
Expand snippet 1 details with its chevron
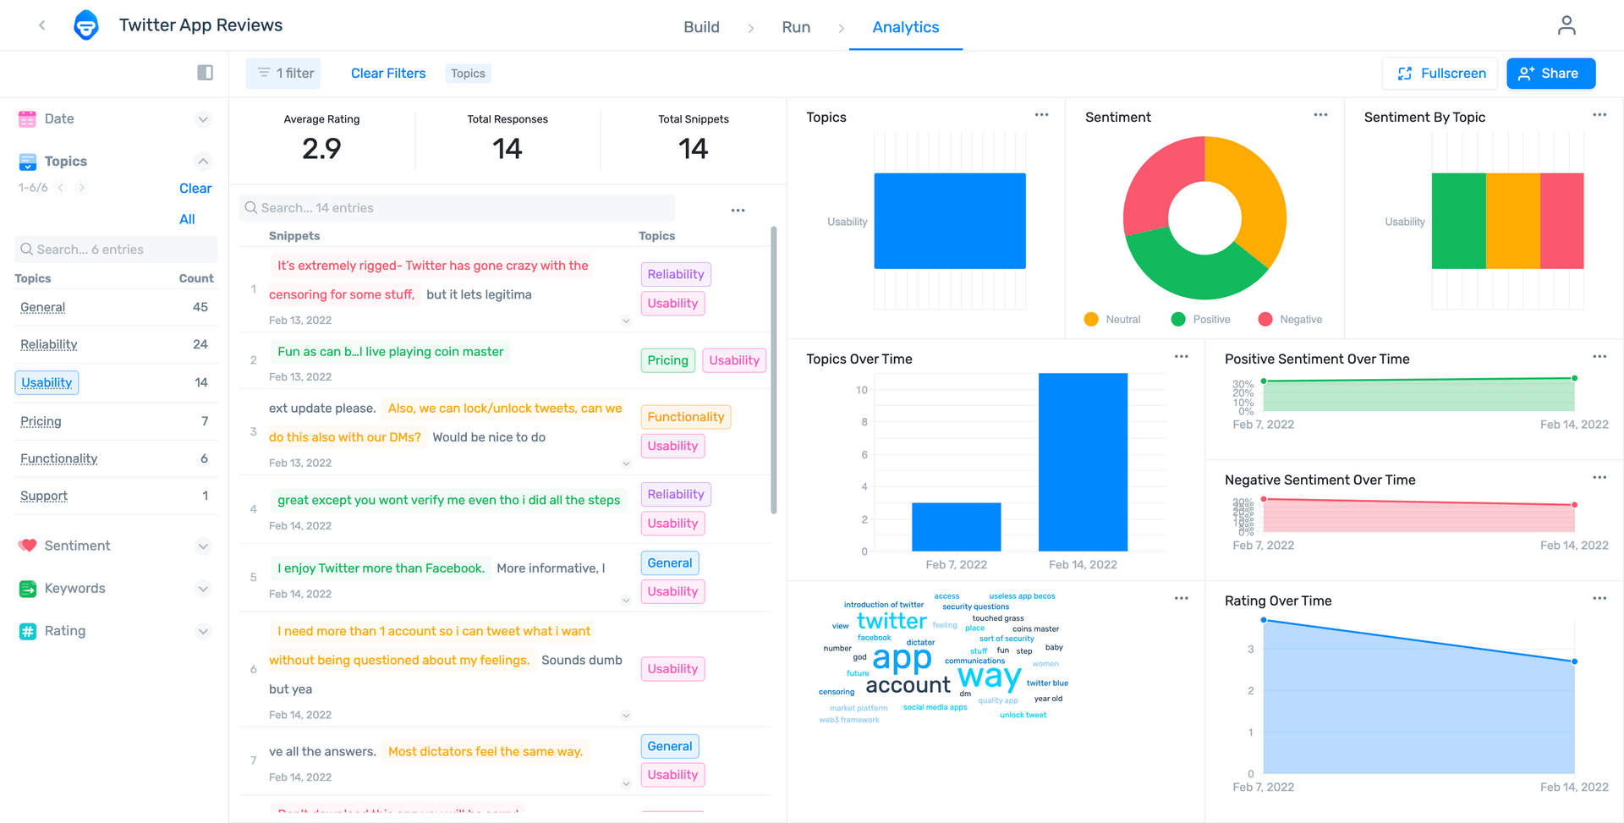coord(627,321)
